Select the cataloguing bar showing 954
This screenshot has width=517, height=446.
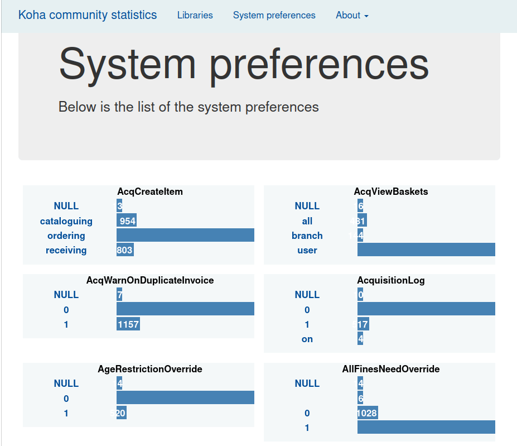click(127, 220)
